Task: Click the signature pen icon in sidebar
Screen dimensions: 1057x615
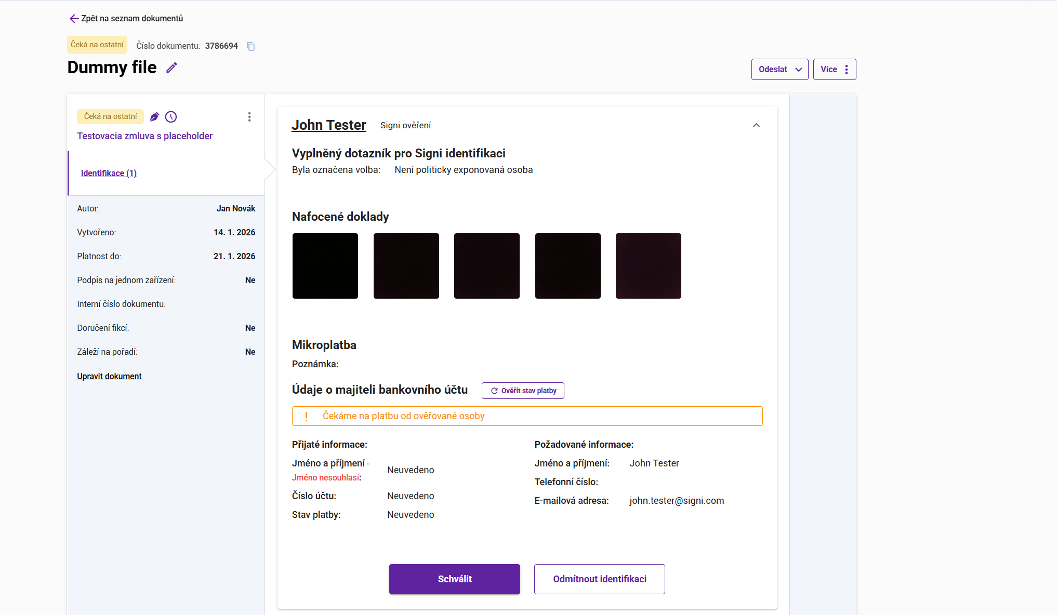Action: point(154,117)
